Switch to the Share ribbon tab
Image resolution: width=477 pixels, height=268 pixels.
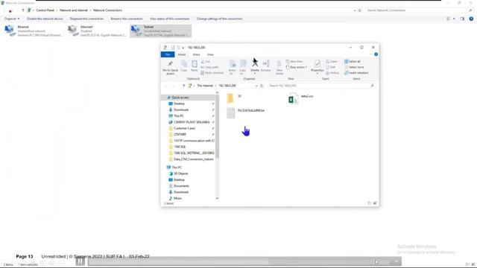coord(196,54)
